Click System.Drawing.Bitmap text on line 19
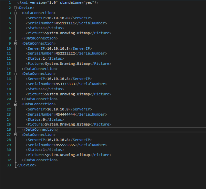The width and height of the screenshot is (206, 189). tap(68, 94)
